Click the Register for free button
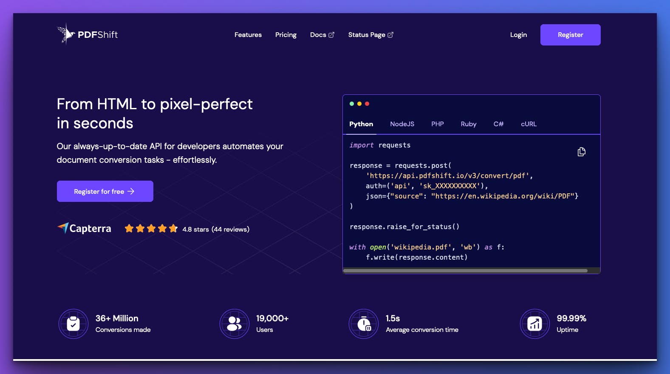Image resolution: width=670 pixels, height=374 pixels. point(105,191)
